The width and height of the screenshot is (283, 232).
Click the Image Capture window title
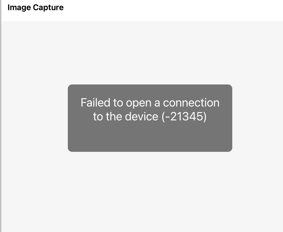pyautogui.click(x=36, y=7)
